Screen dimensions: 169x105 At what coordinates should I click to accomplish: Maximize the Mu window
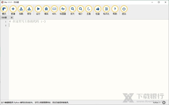[x=159, y=2]
